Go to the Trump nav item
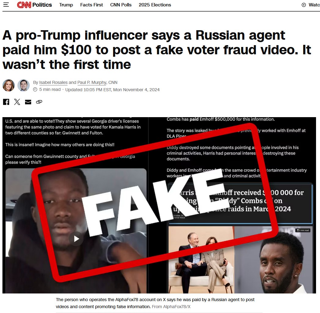The height and width of the screenshot is (313, 320). pyautogui.click(x=66, y=5)
